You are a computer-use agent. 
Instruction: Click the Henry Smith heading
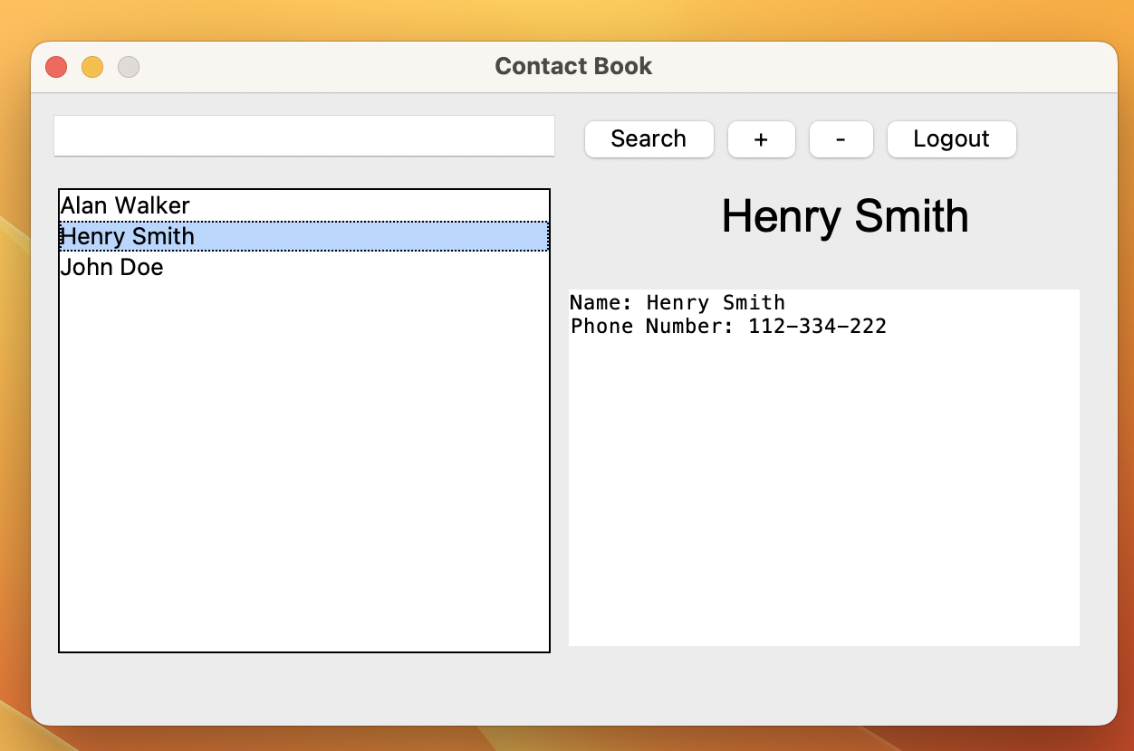tap(845, 216)
